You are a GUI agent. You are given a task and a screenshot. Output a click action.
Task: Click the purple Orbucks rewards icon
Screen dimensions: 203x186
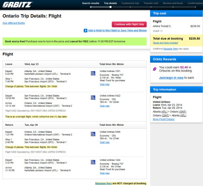pos(155,69)
